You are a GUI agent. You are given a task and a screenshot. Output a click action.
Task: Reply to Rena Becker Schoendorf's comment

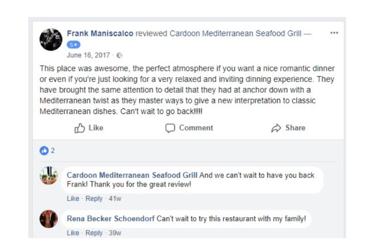point(94,233)
